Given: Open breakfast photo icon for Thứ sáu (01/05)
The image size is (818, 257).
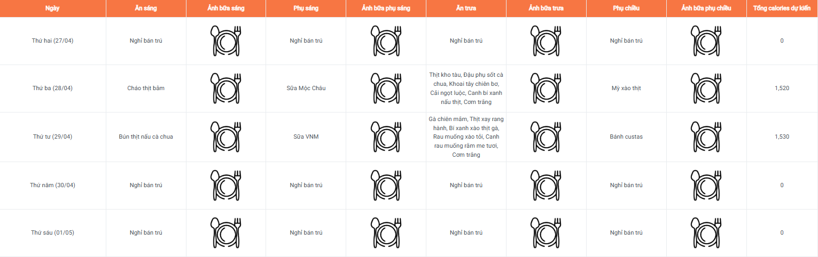Looking at the screenshot, I should click(x=225, y=232).
